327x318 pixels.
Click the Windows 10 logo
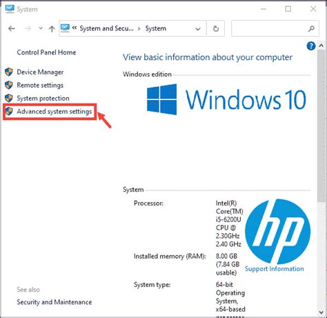coord(226,99)
